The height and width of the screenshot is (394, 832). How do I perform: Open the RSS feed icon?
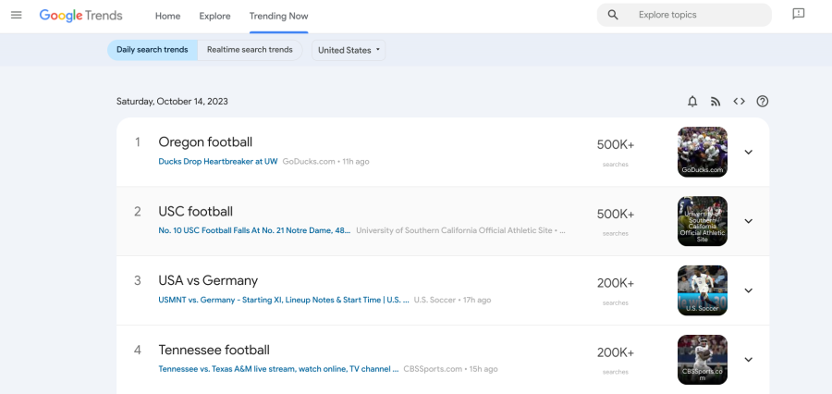pos(716,102)
